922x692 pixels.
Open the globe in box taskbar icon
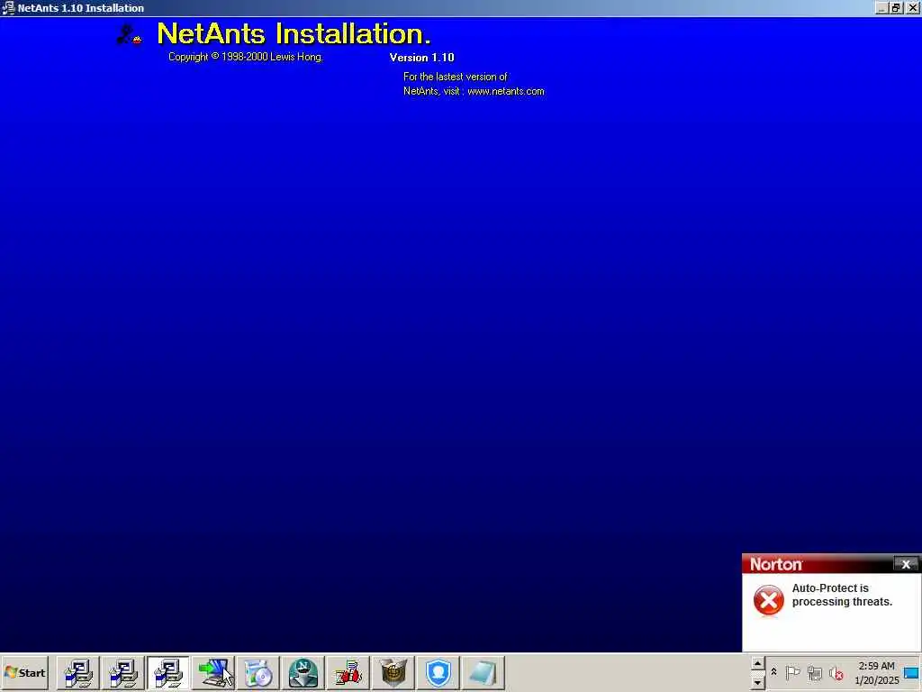coord(393,673)
